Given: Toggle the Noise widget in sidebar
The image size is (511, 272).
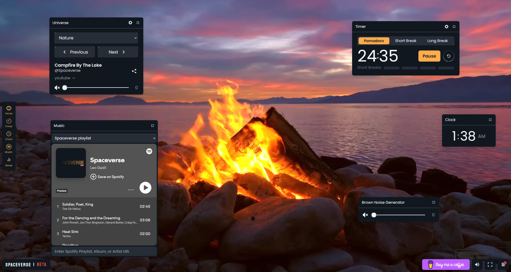Looking at the screenshot, I should [9, 162].
